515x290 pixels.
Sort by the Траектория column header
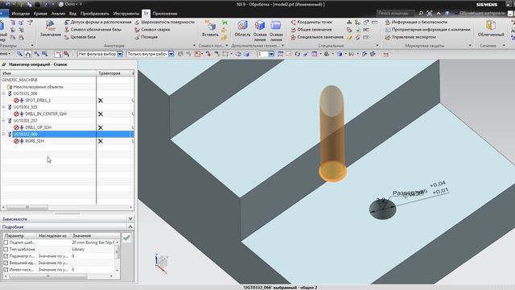click(x=113, y=73)
